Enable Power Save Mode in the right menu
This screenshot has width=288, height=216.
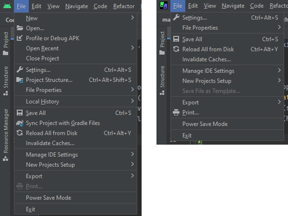[205, 124]
